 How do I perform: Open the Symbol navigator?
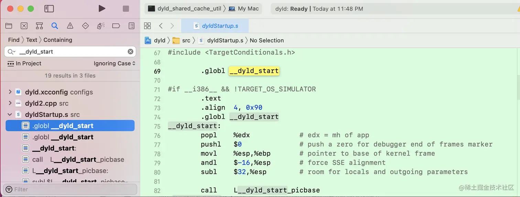40,26
